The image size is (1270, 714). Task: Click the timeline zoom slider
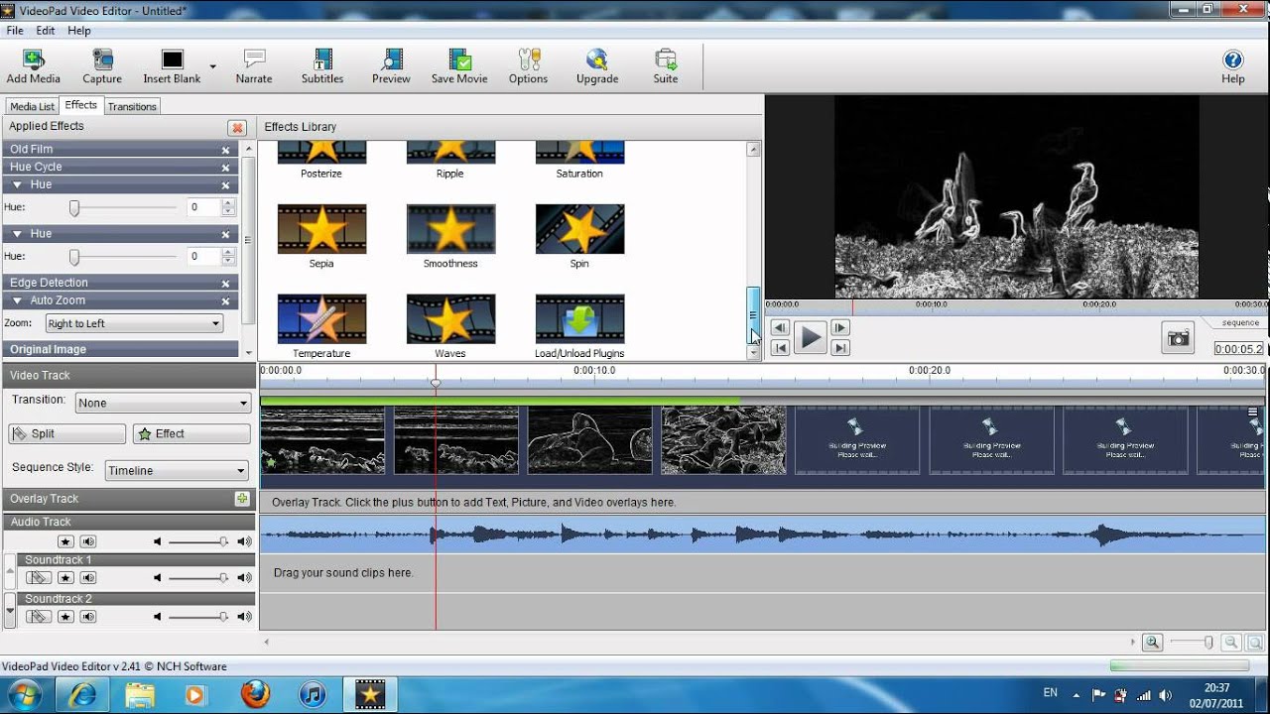point(1192,643)
